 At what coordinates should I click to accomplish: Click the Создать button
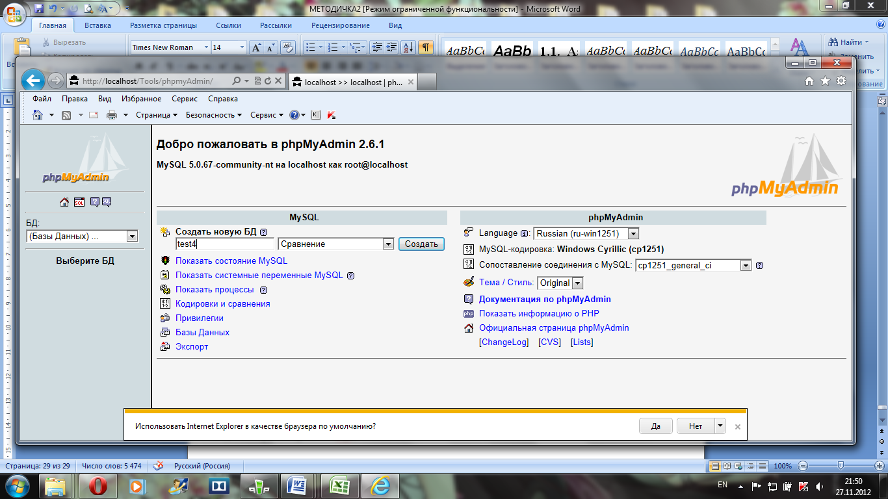[421, 244]
